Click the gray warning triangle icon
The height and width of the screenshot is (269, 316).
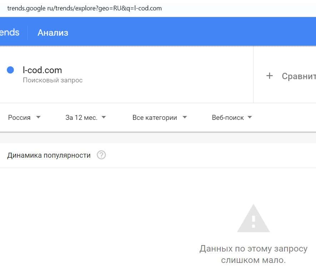[253, 219]
